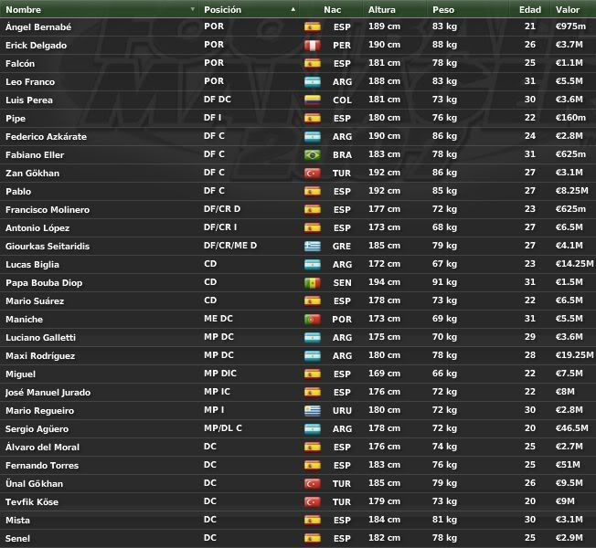Click Argentina flag for Federico Azkárate
The width and height of the screenshot is (596, 548).
pyautogui.click(x=313, y=136)
